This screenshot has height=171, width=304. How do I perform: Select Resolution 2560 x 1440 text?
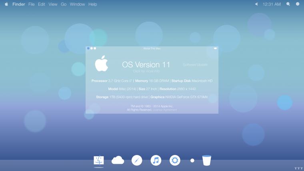(178, 89)
